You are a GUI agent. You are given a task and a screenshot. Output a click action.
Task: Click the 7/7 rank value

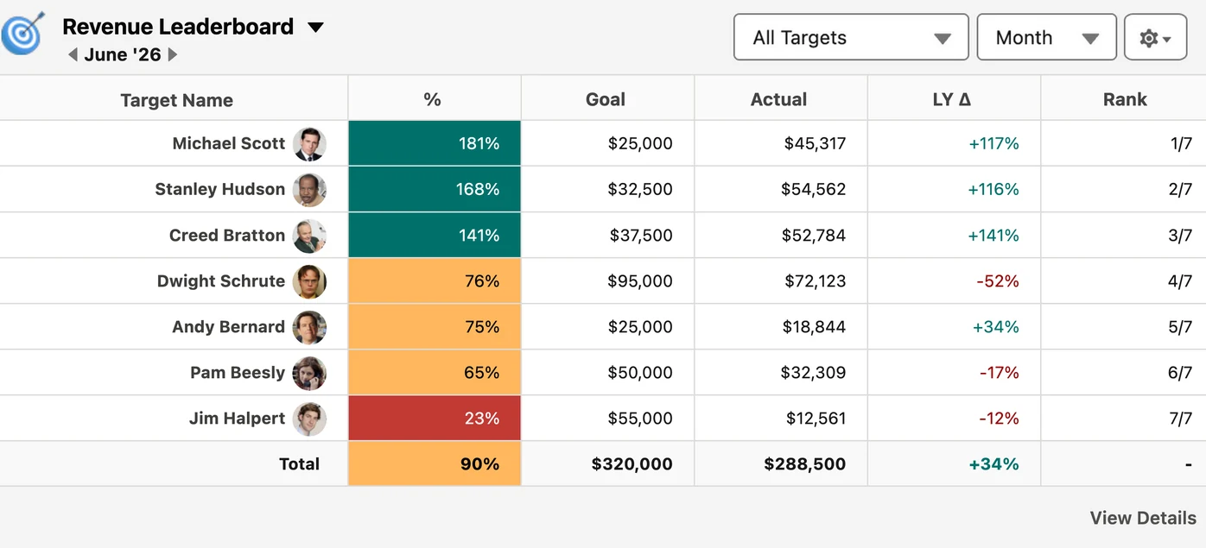(x=1181, y=418)
